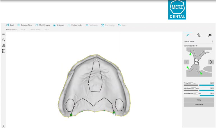The width and height of the screenshot is (216, 128).
Task: Switch to Denture Border UJ sub-tab
Action: pyautogui.click(x=12, y=29)
